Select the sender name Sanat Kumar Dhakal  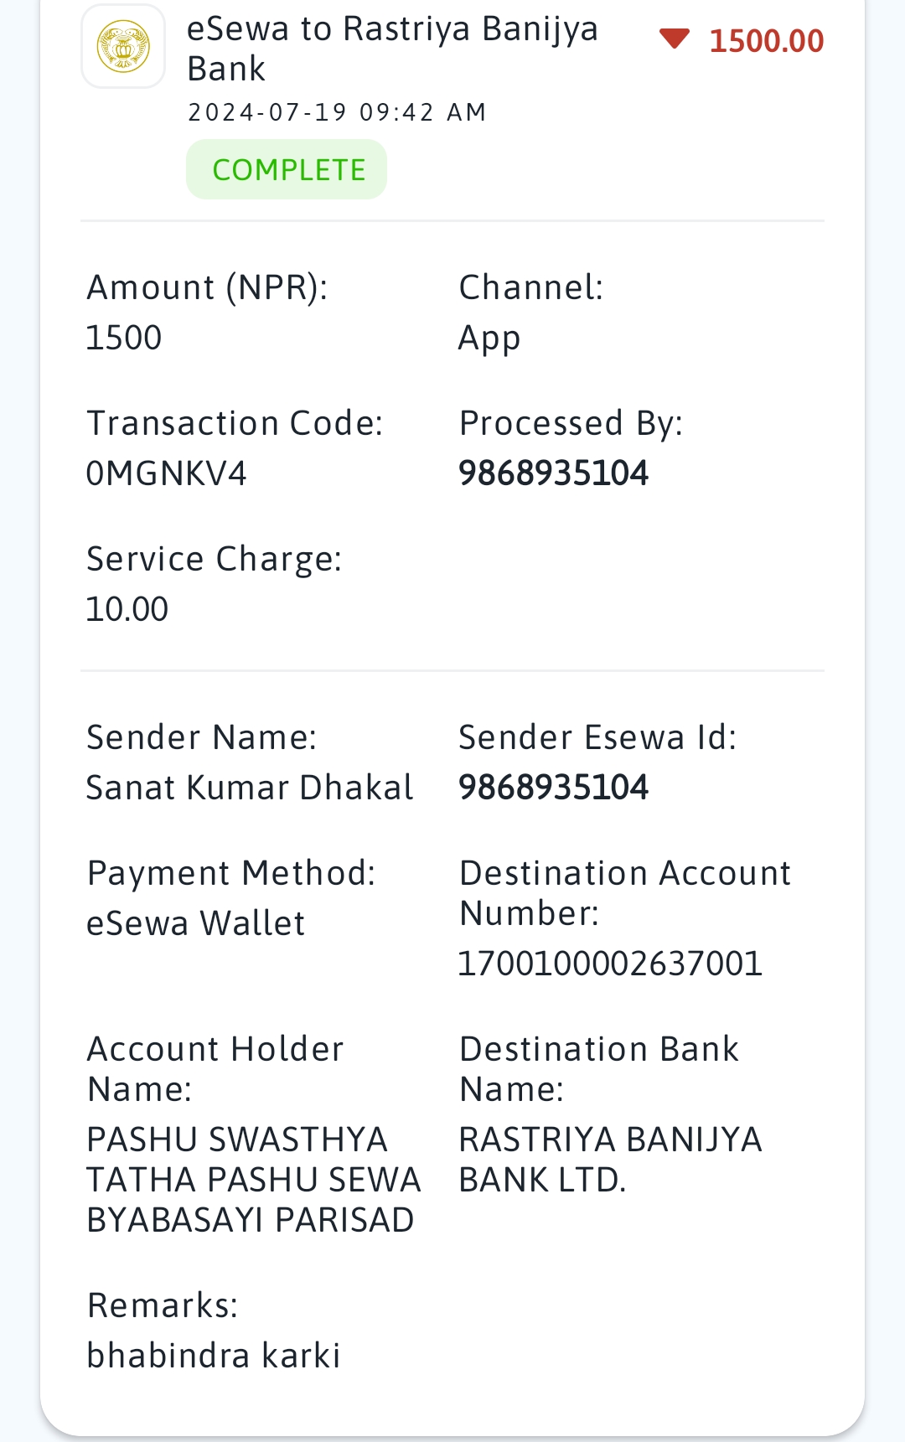(x=250, y=788)
